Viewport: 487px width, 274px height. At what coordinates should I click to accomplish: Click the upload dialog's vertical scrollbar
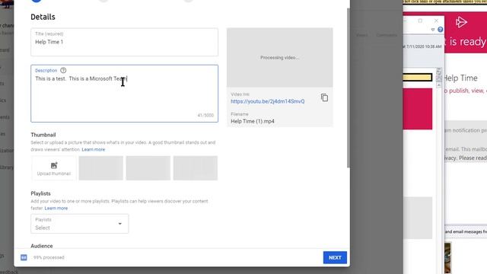click(349, 88)
